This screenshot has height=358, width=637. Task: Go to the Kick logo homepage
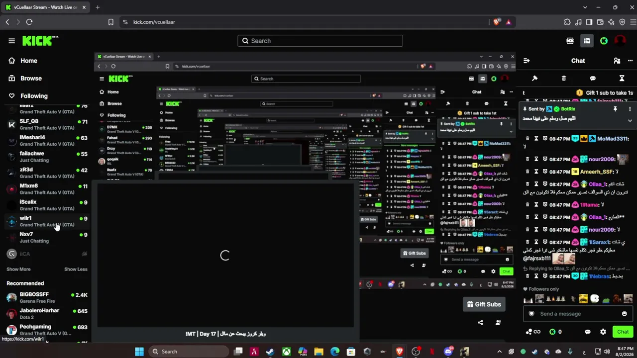[x=40, y=41]
